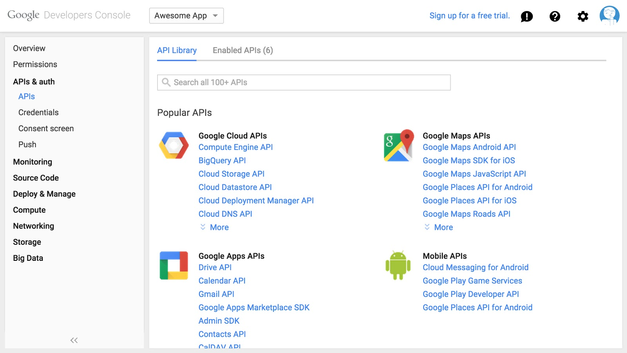Open Google Play Game Services link
The width and height of the screenshot is (627, 353).
click(473, 281)
